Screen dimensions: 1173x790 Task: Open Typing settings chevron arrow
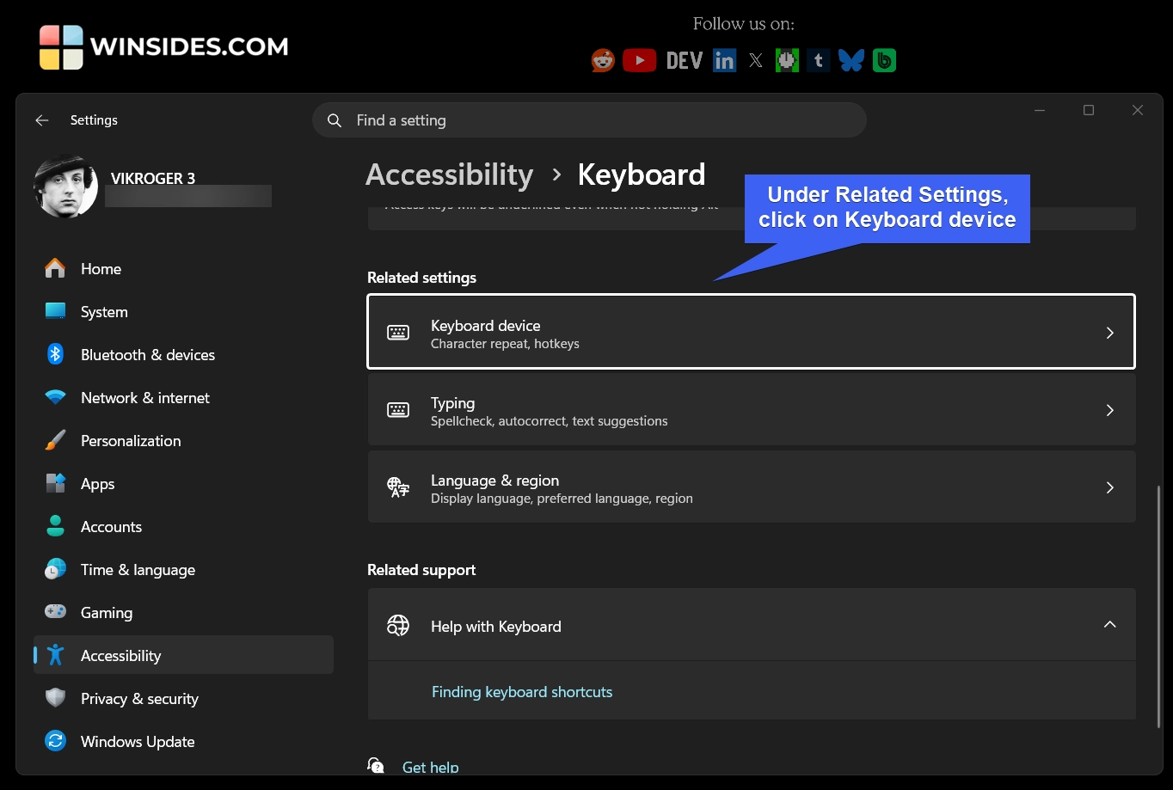pyautogui.click(x=1109, y=410)
